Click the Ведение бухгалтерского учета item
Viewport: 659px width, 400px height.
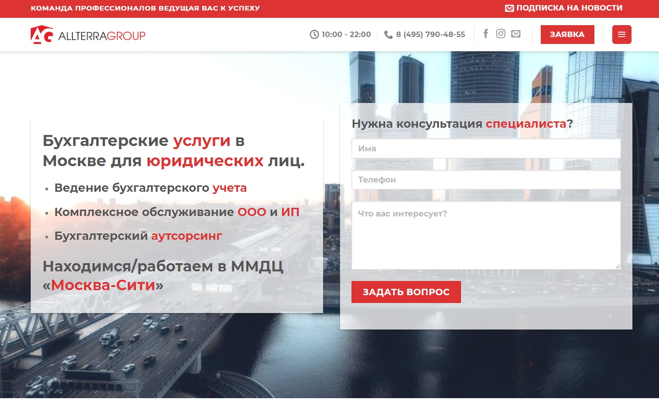(150, 188)
